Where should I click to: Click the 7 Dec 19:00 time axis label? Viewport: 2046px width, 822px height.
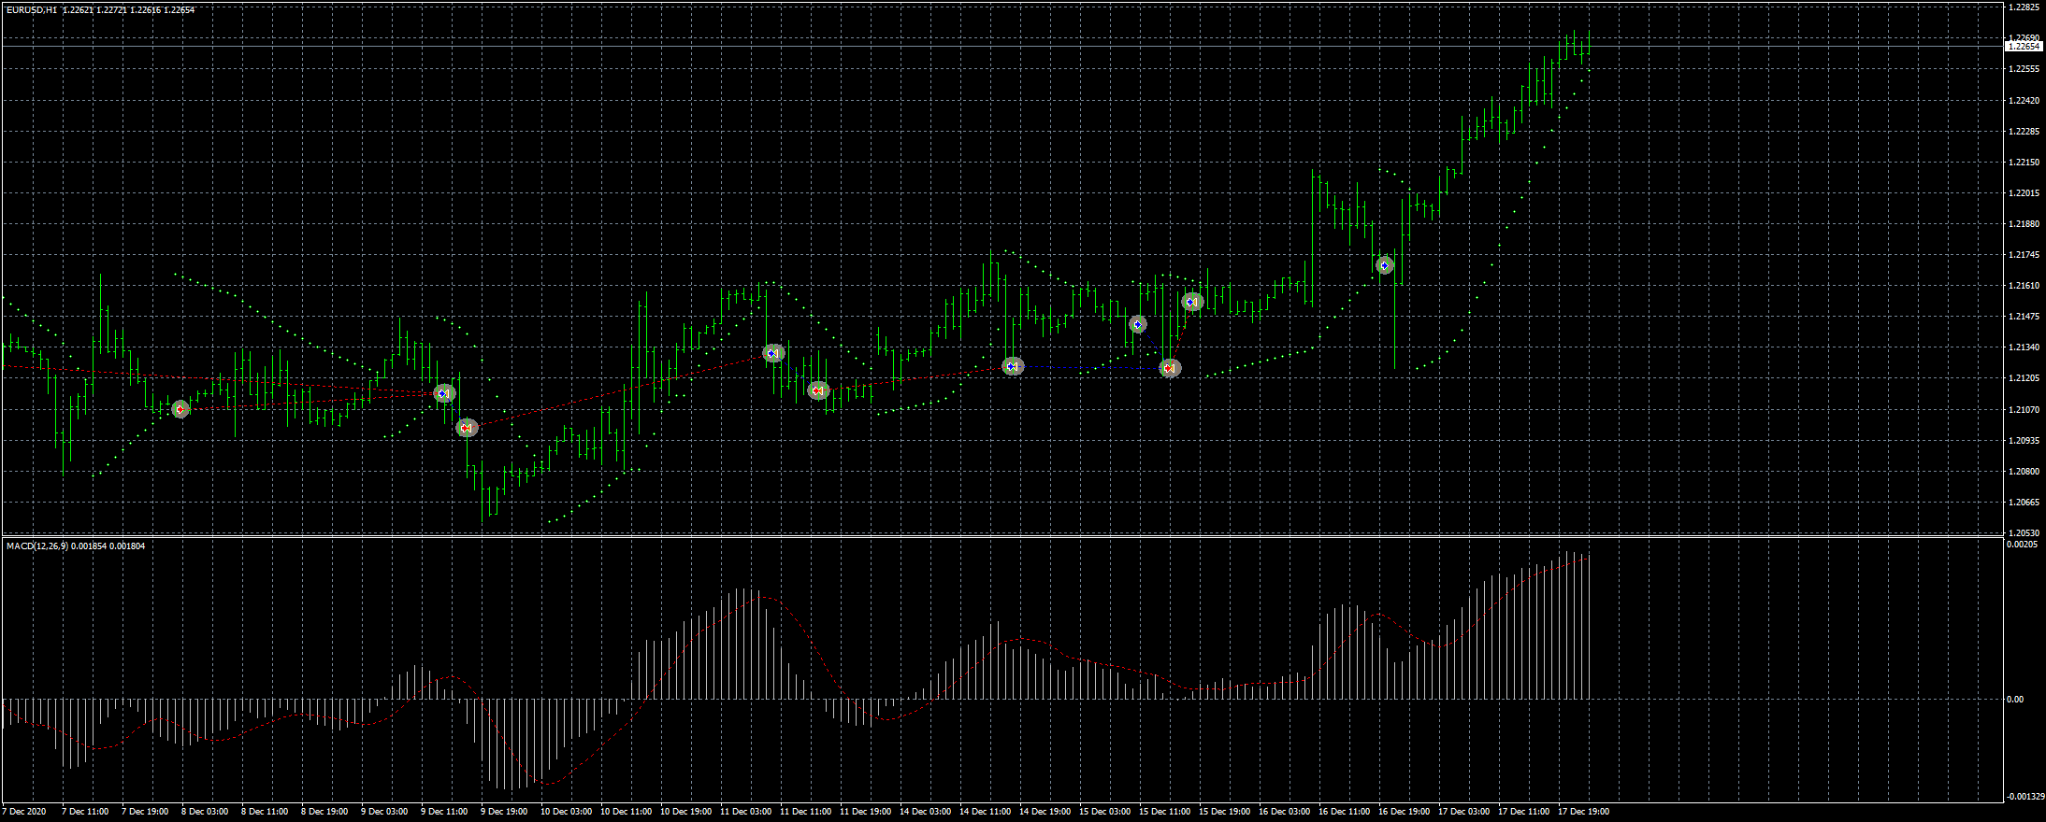pos(145,812)
